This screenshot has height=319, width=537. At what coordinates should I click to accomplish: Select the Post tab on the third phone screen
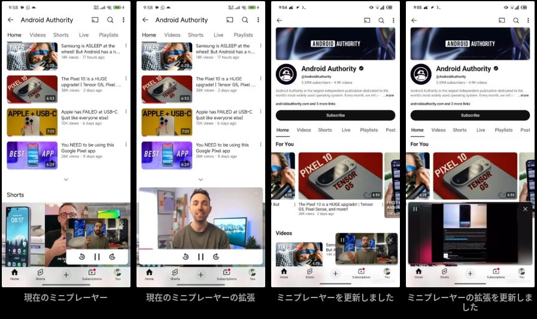pos(390,130)
